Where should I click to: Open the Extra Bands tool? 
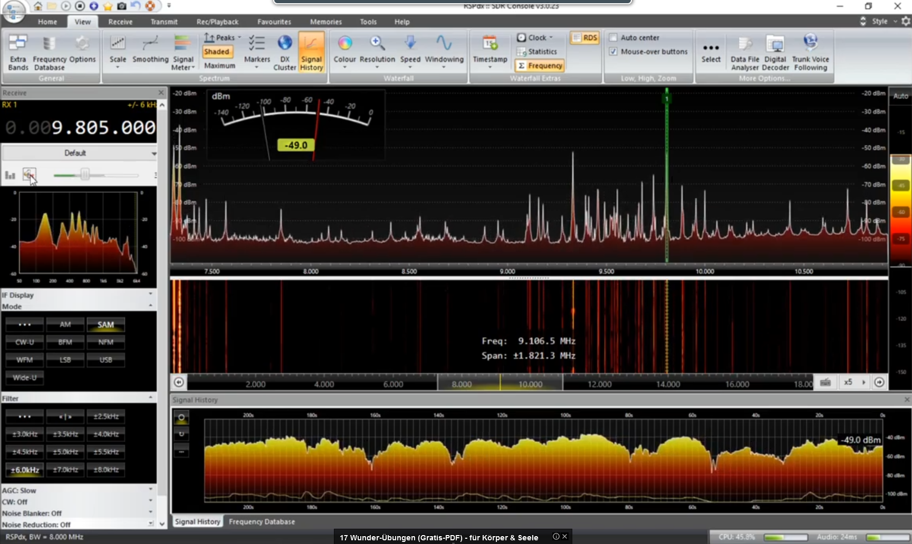[18, 53]
